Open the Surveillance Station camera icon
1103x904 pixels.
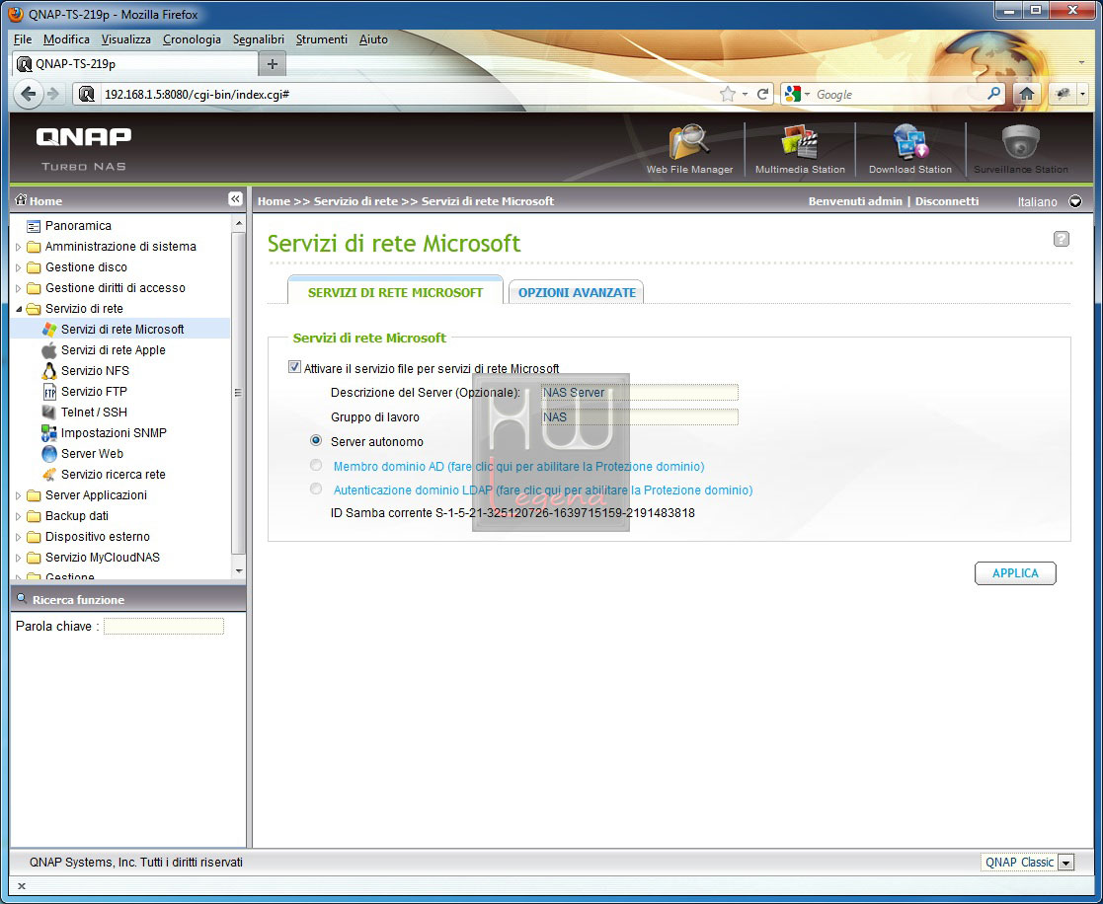[1020, 142]
